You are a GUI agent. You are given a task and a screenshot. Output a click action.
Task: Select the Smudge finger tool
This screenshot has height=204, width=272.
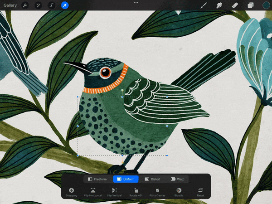pyautogui.click(x=219, y=5)
